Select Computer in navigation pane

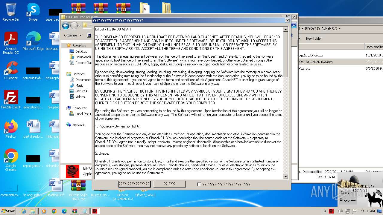coord(79,108)
